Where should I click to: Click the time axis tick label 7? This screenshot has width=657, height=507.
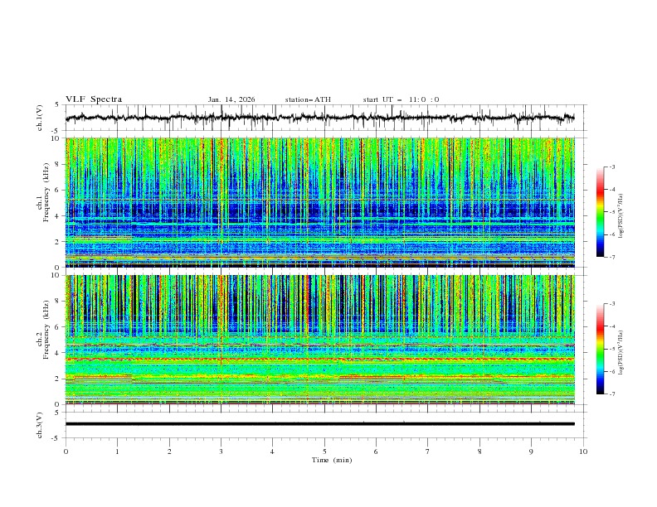click(427, 451)
